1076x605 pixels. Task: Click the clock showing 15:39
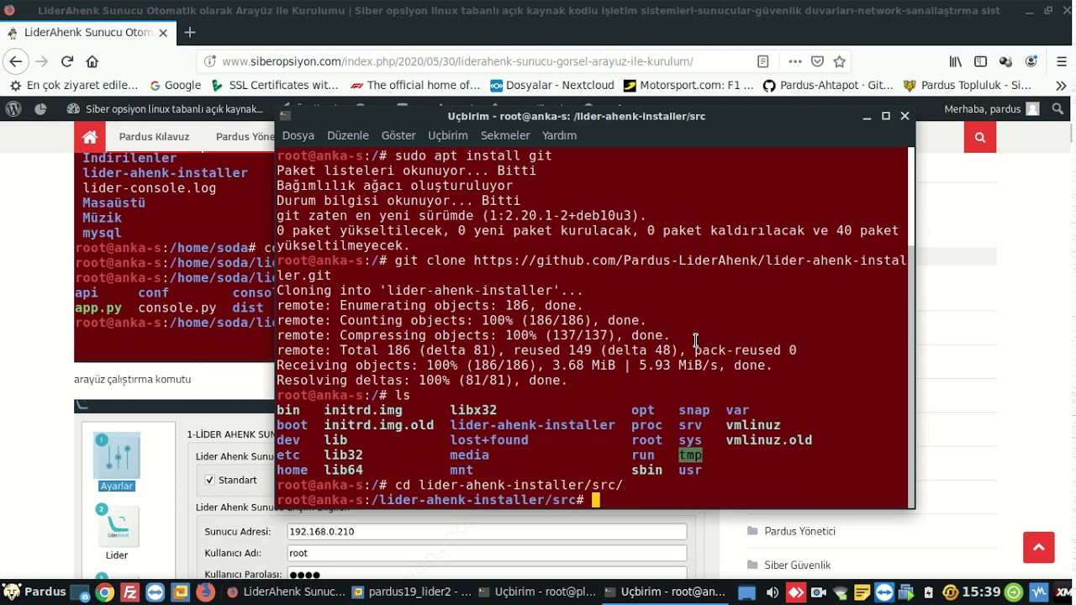point(981,592)
